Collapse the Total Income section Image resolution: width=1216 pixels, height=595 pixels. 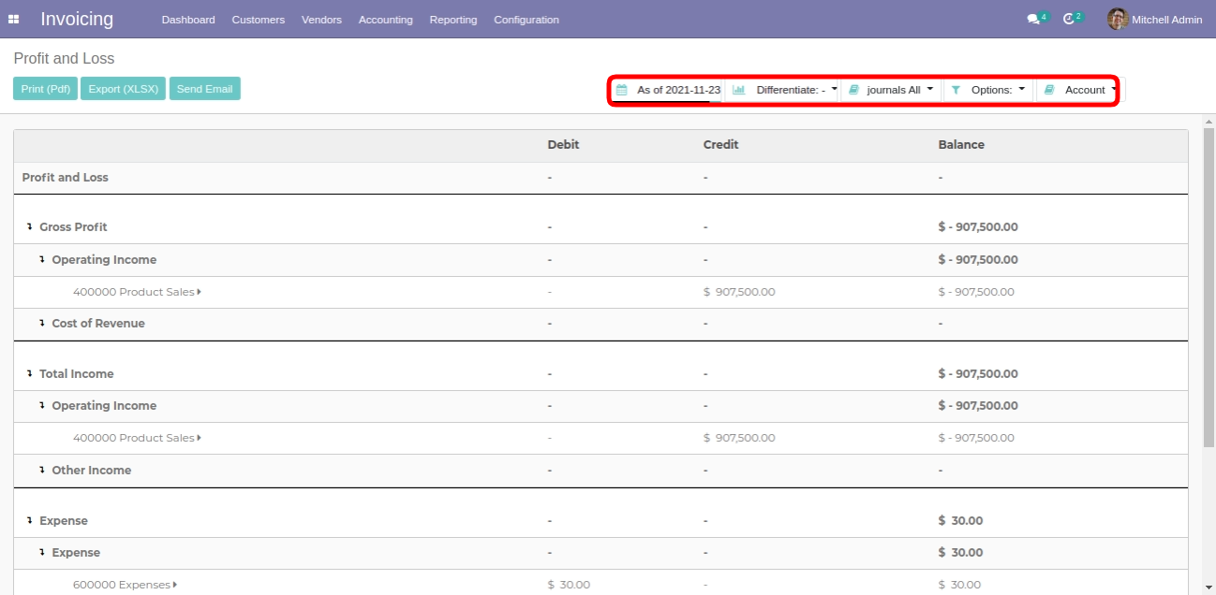[x=29, y=374]
